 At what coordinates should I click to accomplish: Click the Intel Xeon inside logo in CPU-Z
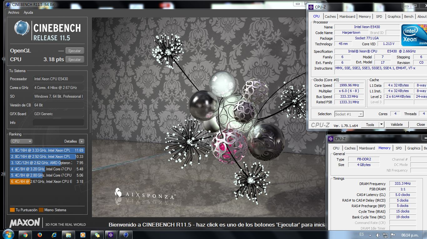coord(414,35)
